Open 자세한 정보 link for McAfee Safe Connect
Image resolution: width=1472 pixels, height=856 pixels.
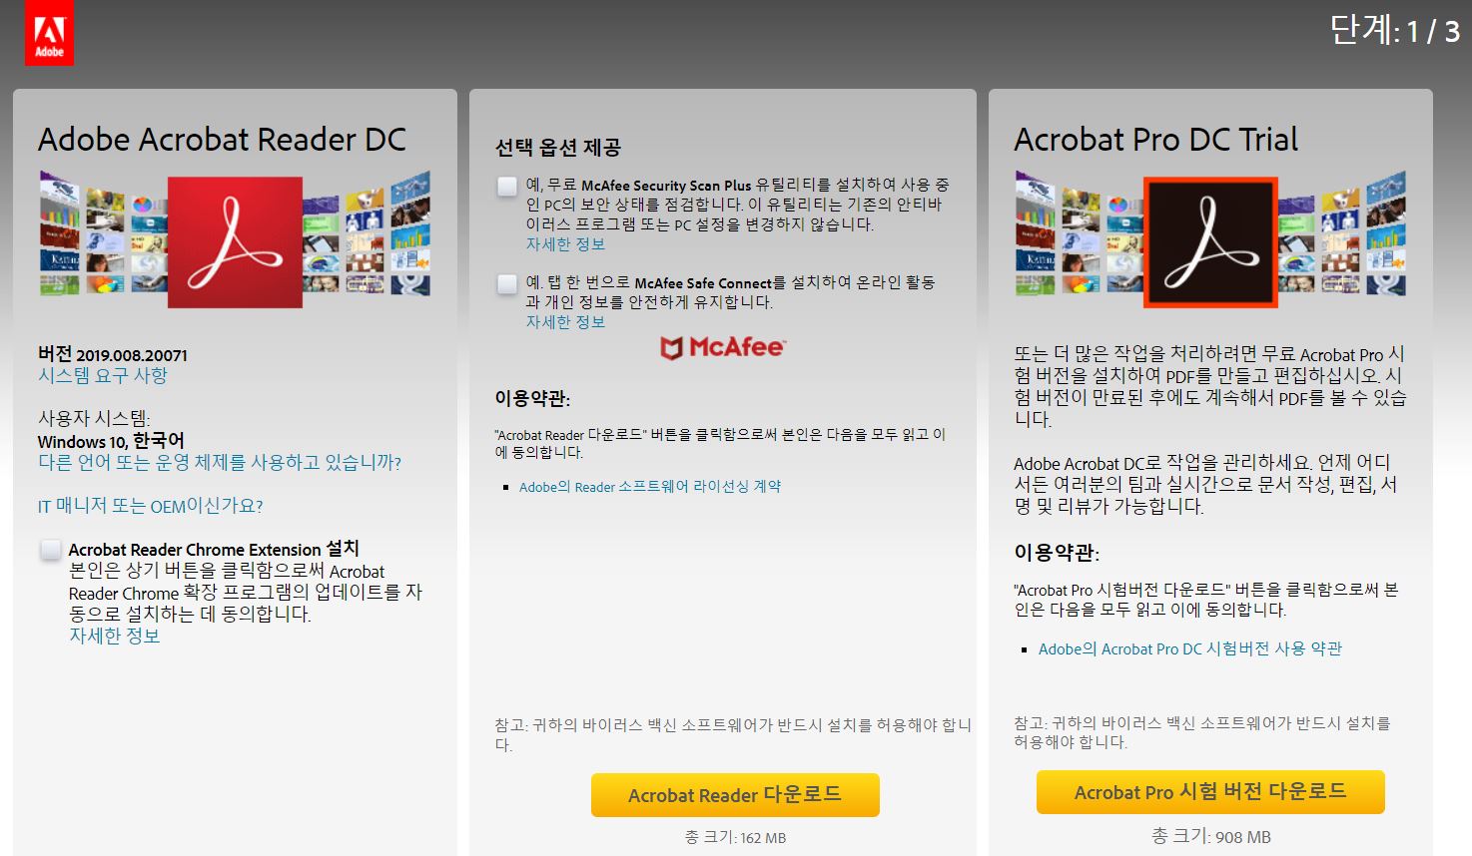coord(565,322)
